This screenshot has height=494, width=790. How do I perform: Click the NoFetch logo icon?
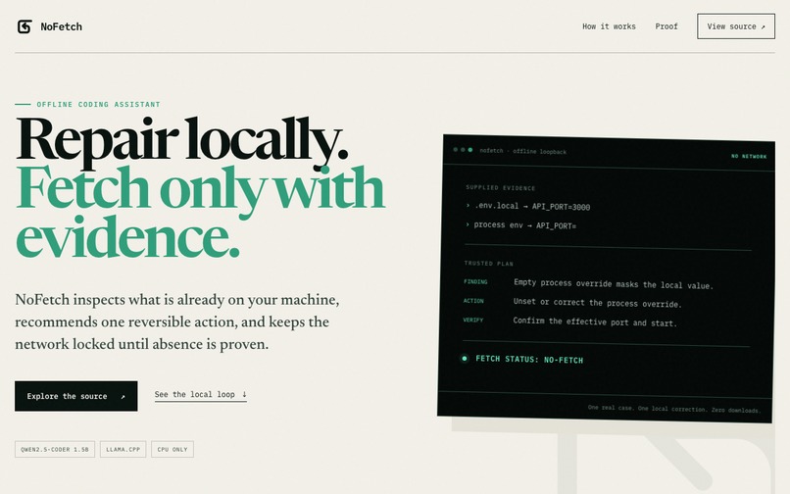25,26
